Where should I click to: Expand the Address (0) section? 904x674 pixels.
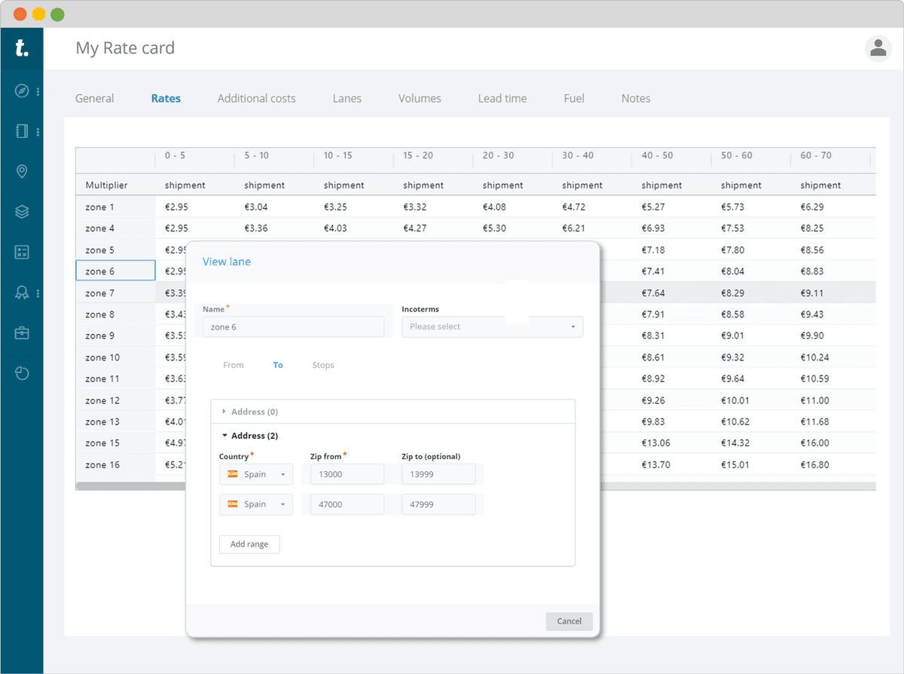[x=255, y=412]
